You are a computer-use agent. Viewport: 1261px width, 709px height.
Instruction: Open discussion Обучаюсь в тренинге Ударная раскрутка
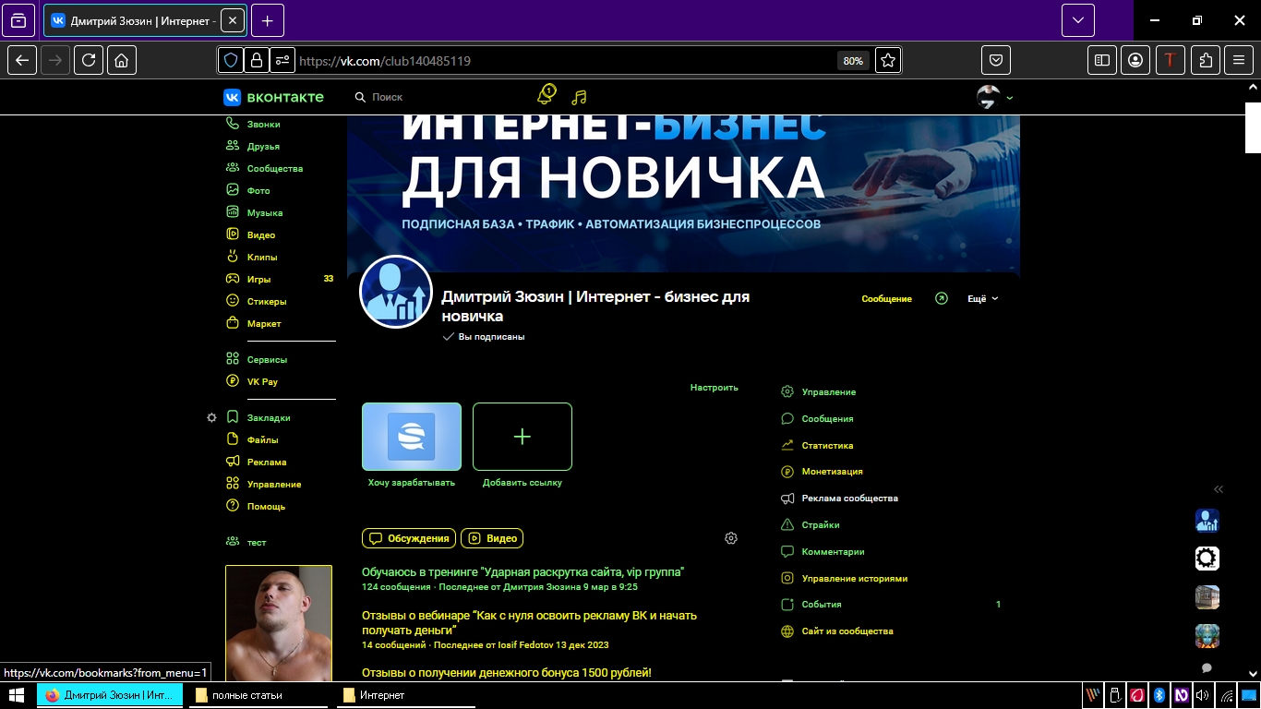pyautogui.click(x=522, y=571)
